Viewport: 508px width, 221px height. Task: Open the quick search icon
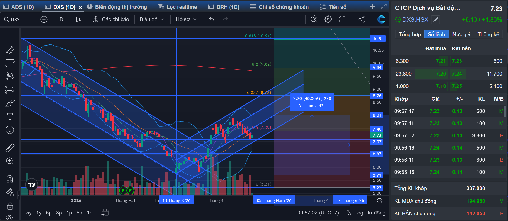click(x=314, y=19)
